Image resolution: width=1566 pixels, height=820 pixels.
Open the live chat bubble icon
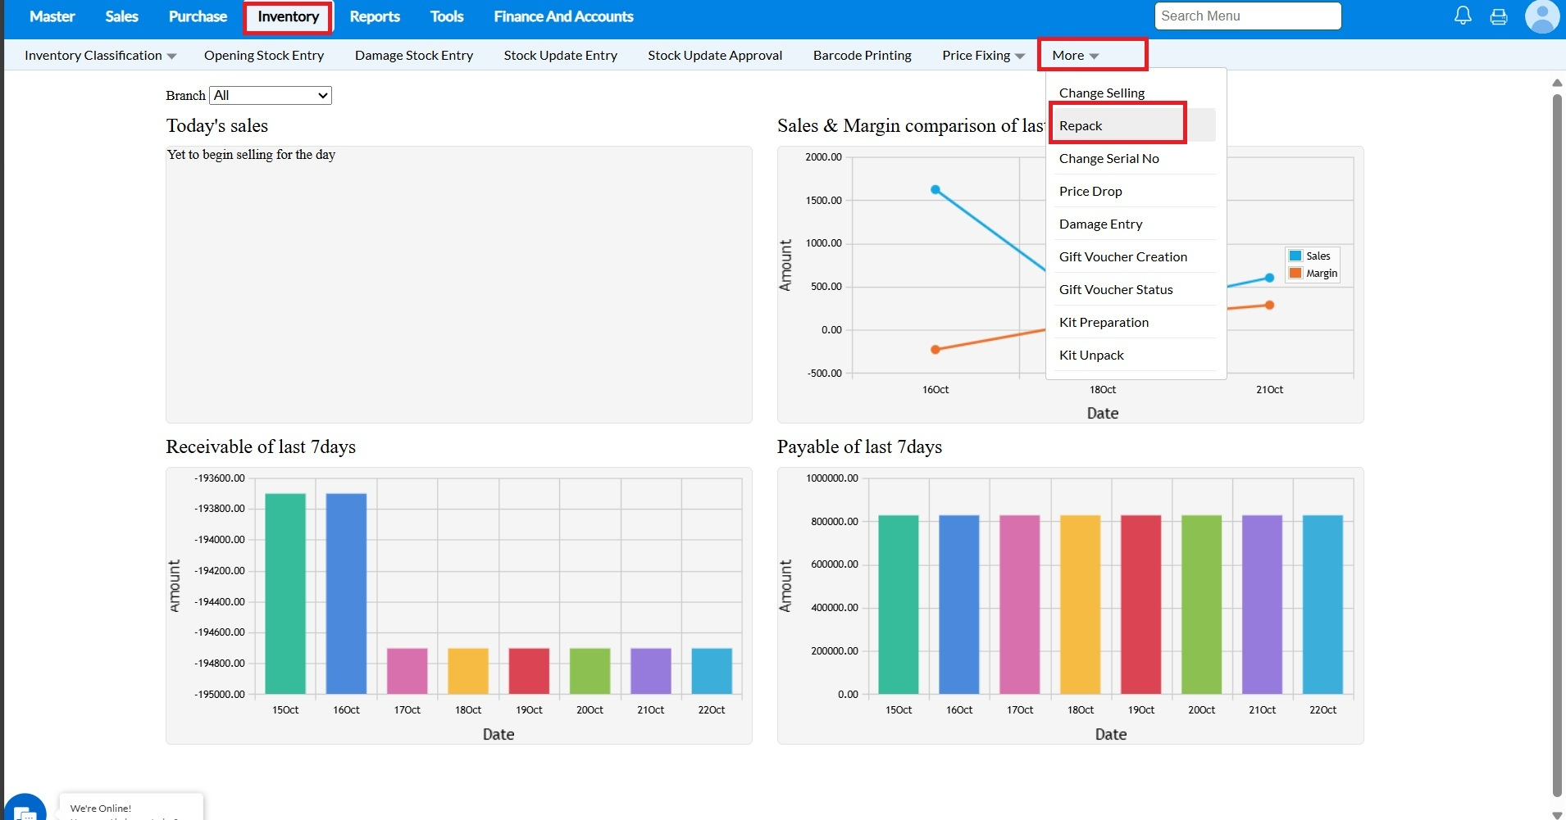(25, 809)
